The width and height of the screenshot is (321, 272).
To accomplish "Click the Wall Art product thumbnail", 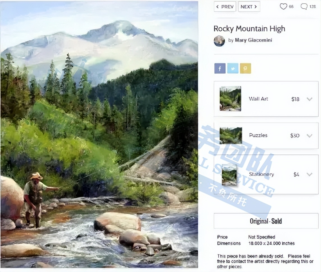I will pos(230,99).
